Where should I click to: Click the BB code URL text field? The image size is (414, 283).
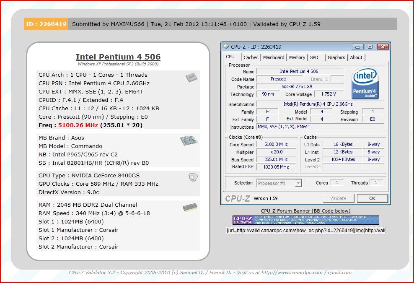tap(305, 231)
